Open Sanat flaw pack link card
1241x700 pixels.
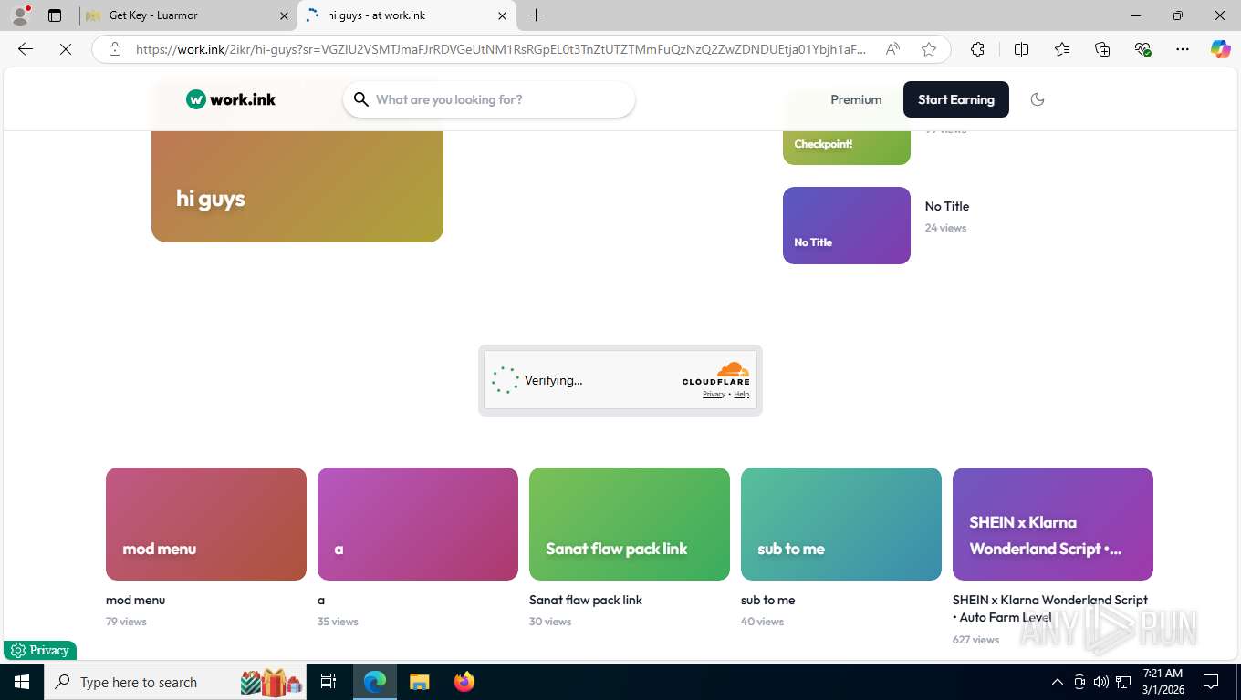pos(630,524)
